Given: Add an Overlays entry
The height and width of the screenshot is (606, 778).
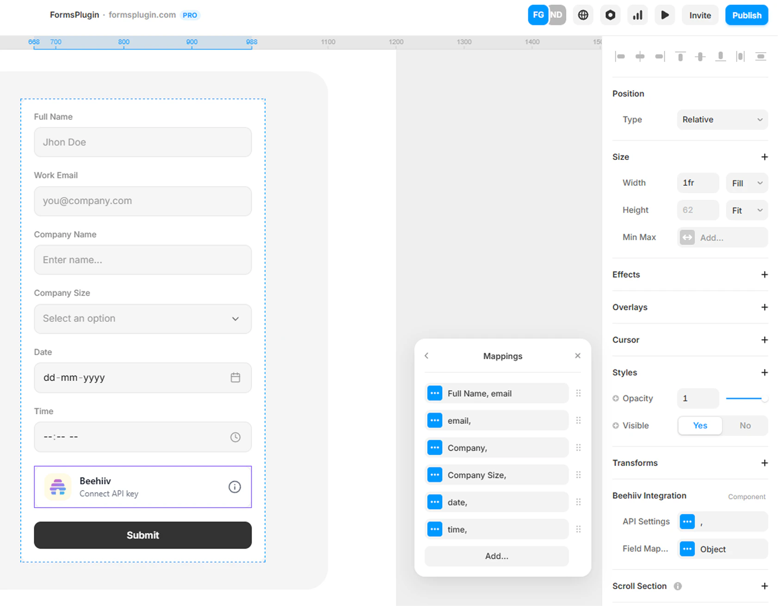Looking at the screenshot, I should click(x=764, y=307).
